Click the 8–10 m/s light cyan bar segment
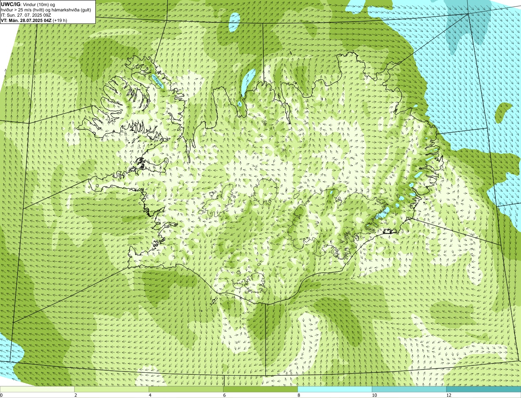Viewport: 521px width, 398px height. pyautogui.click(x=335, y=389)
